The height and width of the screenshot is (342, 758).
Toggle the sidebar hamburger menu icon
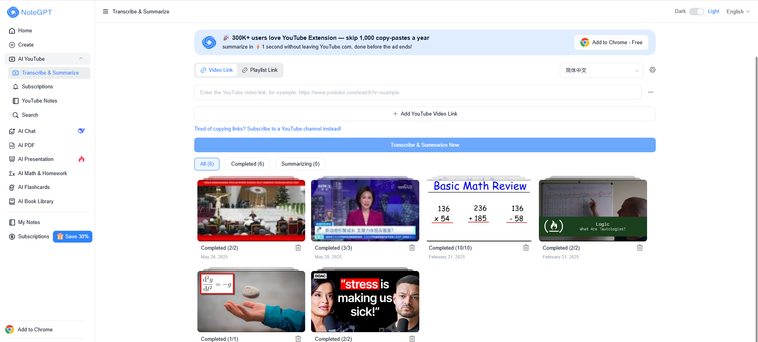click(105, 11)
